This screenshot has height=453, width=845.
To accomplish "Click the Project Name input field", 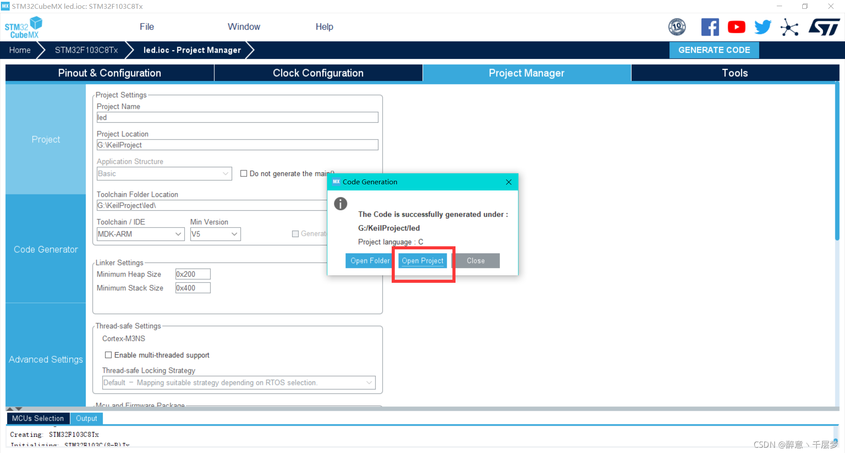I will [237, 117].
